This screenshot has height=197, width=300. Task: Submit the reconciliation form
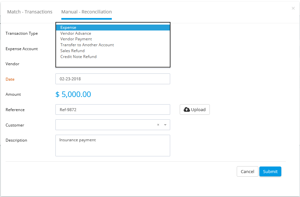click(x=270, y=171)
